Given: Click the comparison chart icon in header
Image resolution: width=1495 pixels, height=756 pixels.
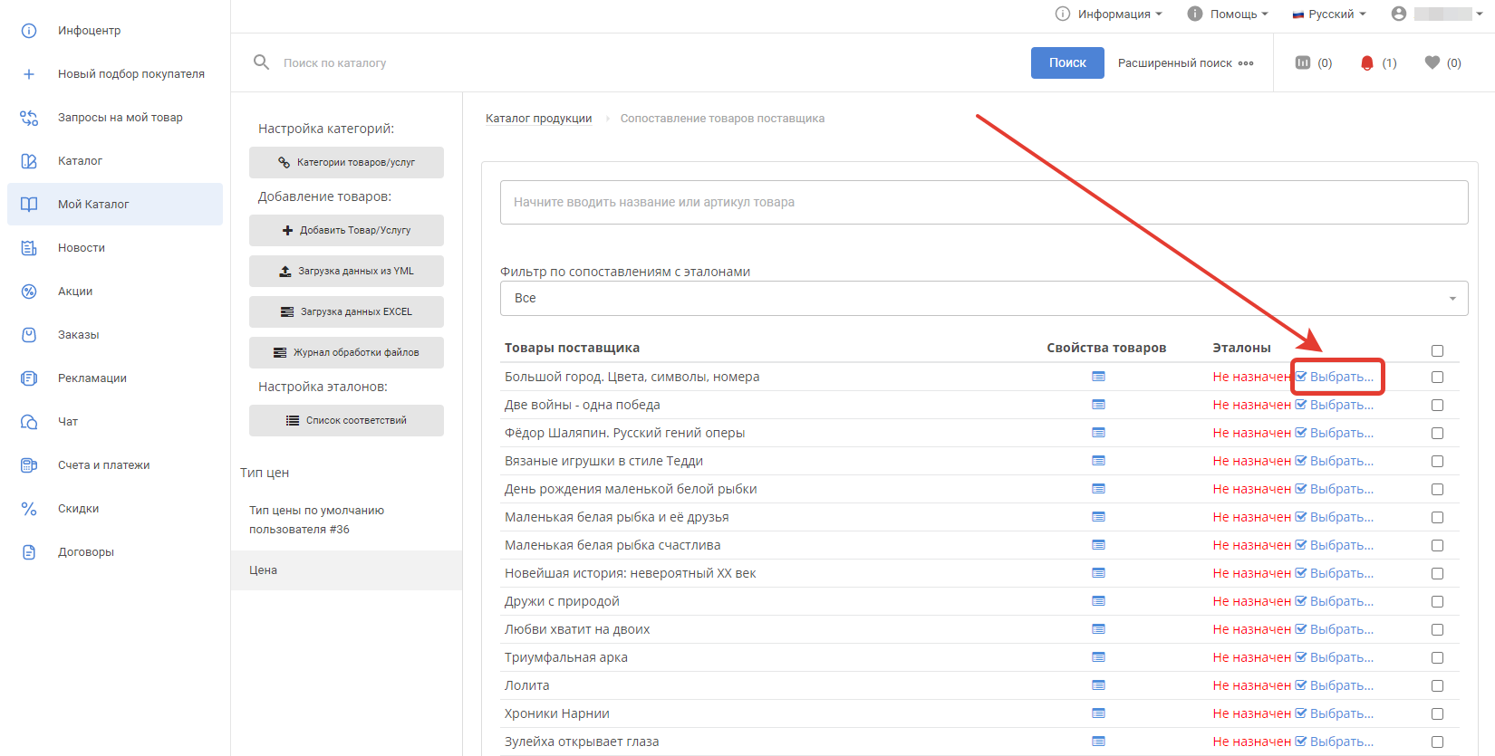Looking at the screenshot, I should (1303, 62).
